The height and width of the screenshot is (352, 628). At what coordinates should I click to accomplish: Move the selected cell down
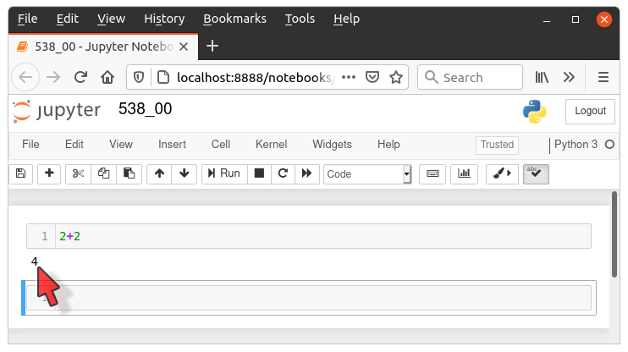(x=183, y=173)
